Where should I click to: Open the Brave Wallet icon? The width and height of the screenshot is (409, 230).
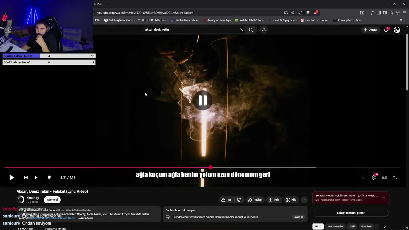tap(385, 13)
